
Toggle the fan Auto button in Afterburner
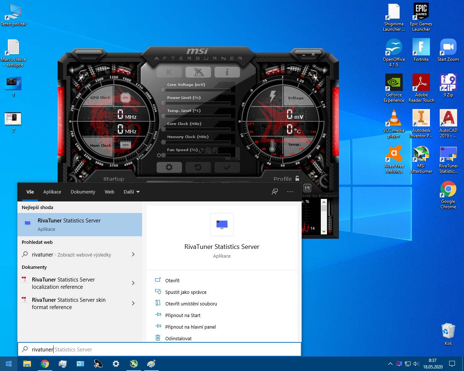point(234,159)
